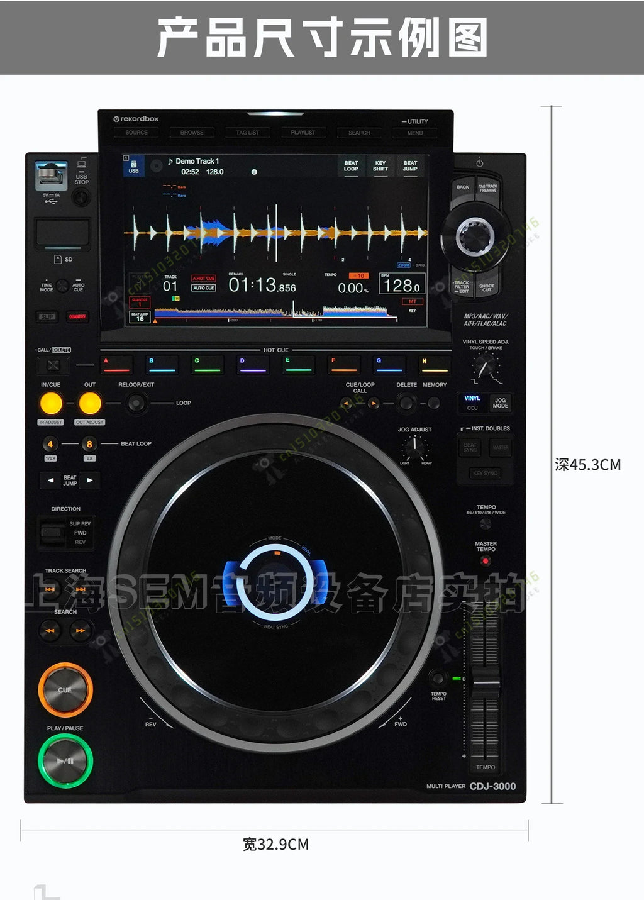The height and width of the screenshot is (900, 644).
Task: Push the TIME MODE button
Action: point(62,286)
